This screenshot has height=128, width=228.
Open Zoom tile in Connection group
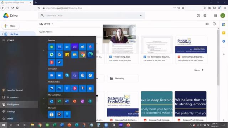point(59,75)
